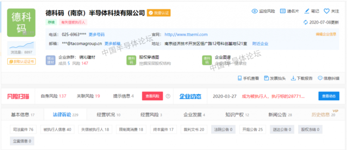348x150 pixels.
Task: Click the 挖掘深层股权结构 description text
Action: [155, 64]
